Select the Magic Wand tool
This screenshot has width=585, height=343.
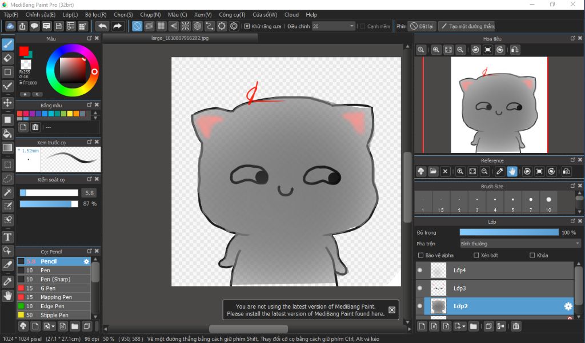(7, 192)
